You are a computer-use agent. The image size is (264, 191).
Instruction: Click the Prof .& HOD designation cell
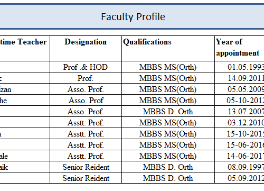pos(86,67)
